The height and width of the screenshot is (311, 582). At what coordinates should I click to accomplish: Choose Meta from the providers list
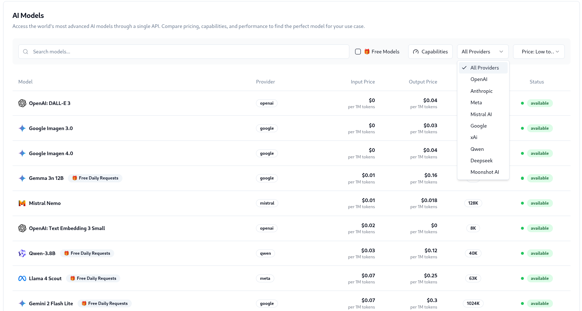[483, 102]
